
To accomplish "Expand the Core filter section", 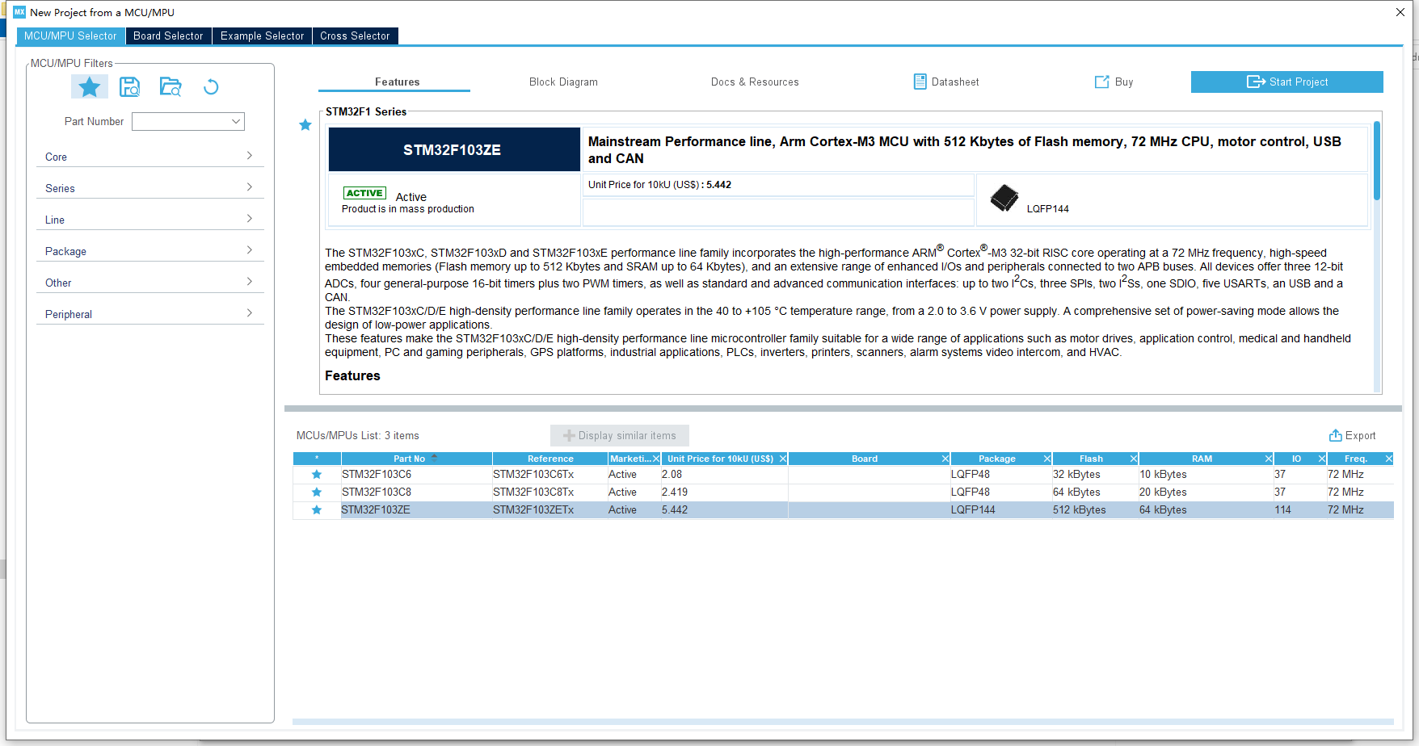I will tap(150, 156).
